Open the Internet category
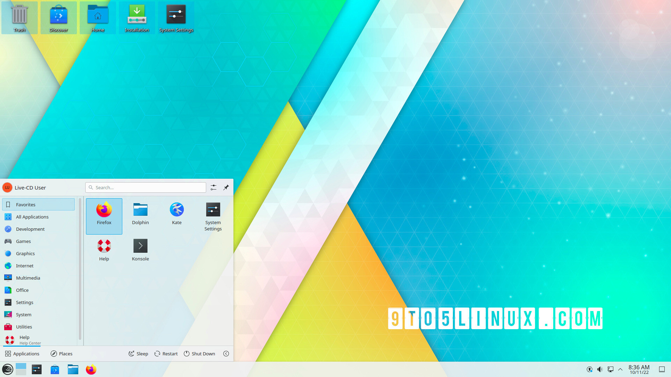The height and width of the screenshot is (377, 671). (38, 266)
